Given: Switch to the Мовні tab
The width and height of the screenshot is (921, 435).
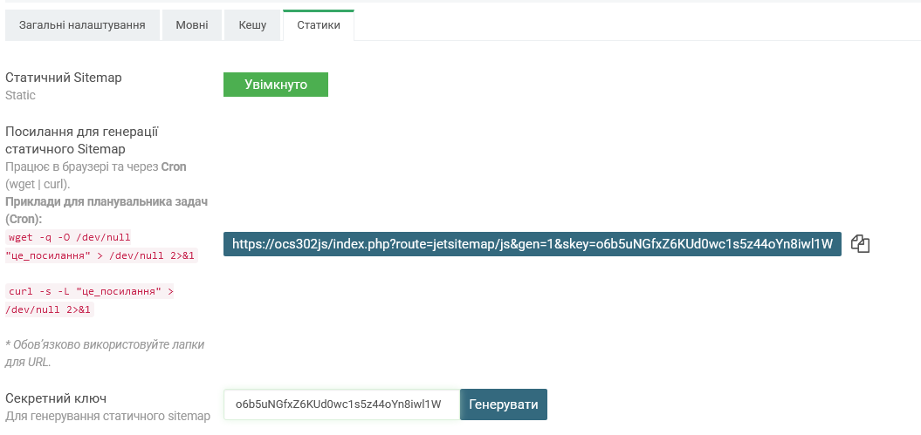Looking at the screenshot, I should (192, 25).
